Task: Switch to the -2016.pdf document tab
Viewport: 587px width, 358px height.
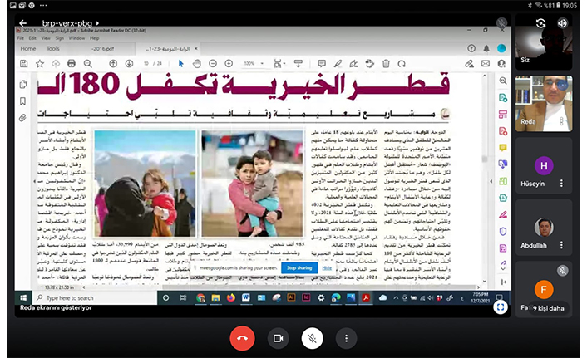Action: pyautogui.click(x=102, y=49)
